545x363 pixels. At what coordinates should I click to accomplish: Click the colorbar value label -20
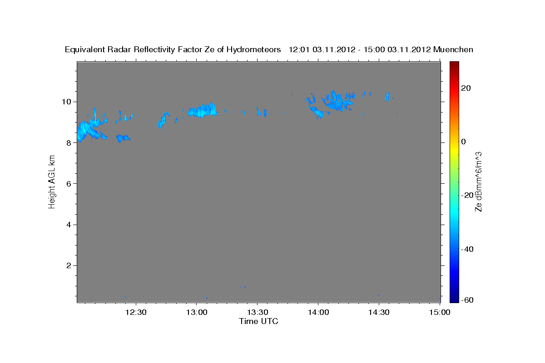tap(467, 195)
